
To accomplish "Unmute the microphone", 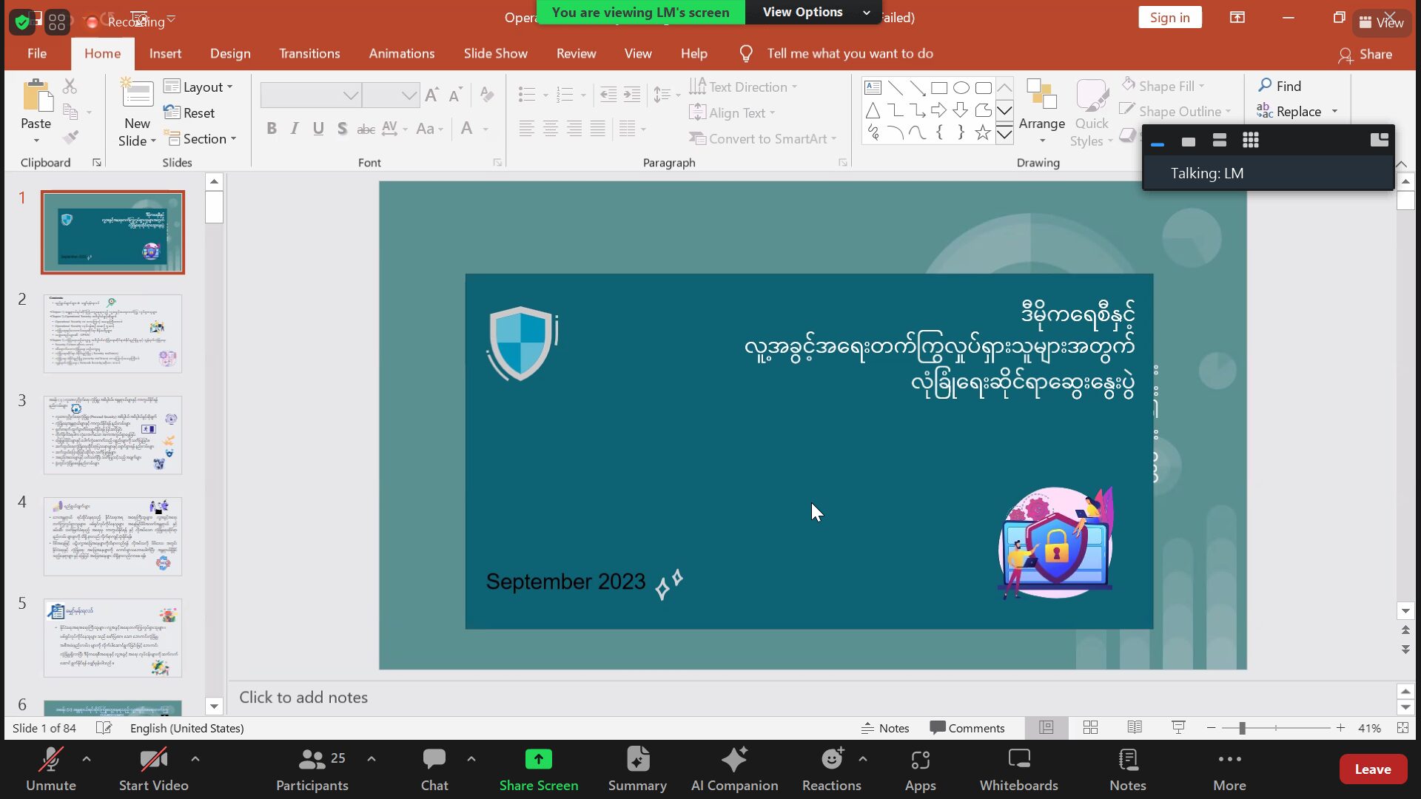I will (x=50, y=769).
